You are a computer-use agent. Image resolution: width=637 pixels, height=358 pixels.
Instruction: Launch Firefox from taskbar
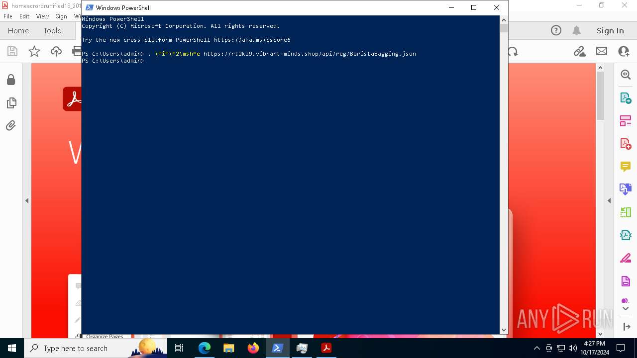point(253,348)
